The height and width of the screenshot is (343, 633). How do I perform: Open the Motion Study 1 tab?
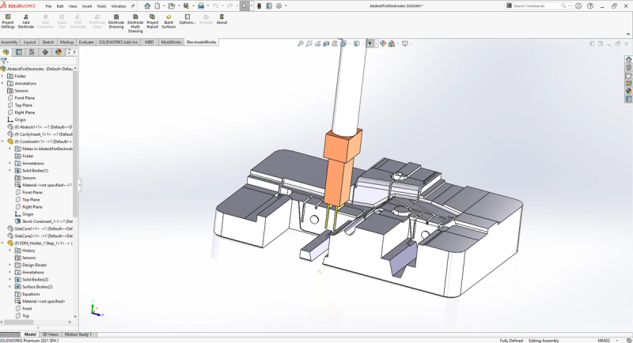[78, 334]
